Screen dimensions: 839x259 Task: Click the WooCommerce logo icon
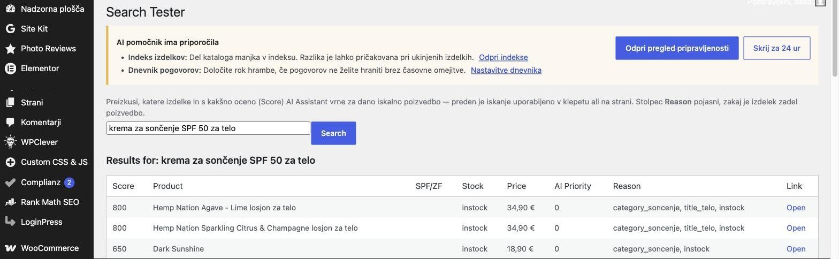point(10,248)
